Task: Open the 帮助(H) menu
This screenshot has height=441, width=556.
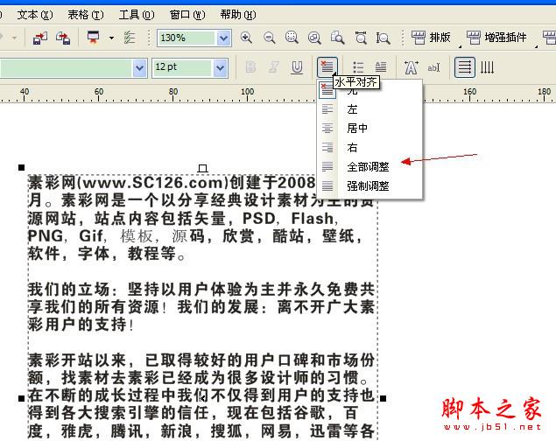Action: [238, 15]
